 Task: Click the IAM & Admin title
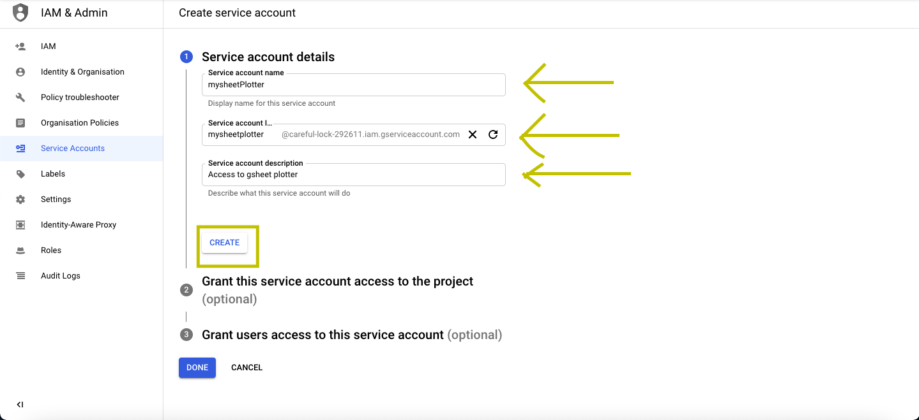click(x=74, y=13)
